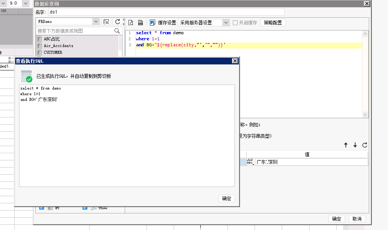
Task: Click the SQL editor scroll down arrow
Action: tap(365, 114)
